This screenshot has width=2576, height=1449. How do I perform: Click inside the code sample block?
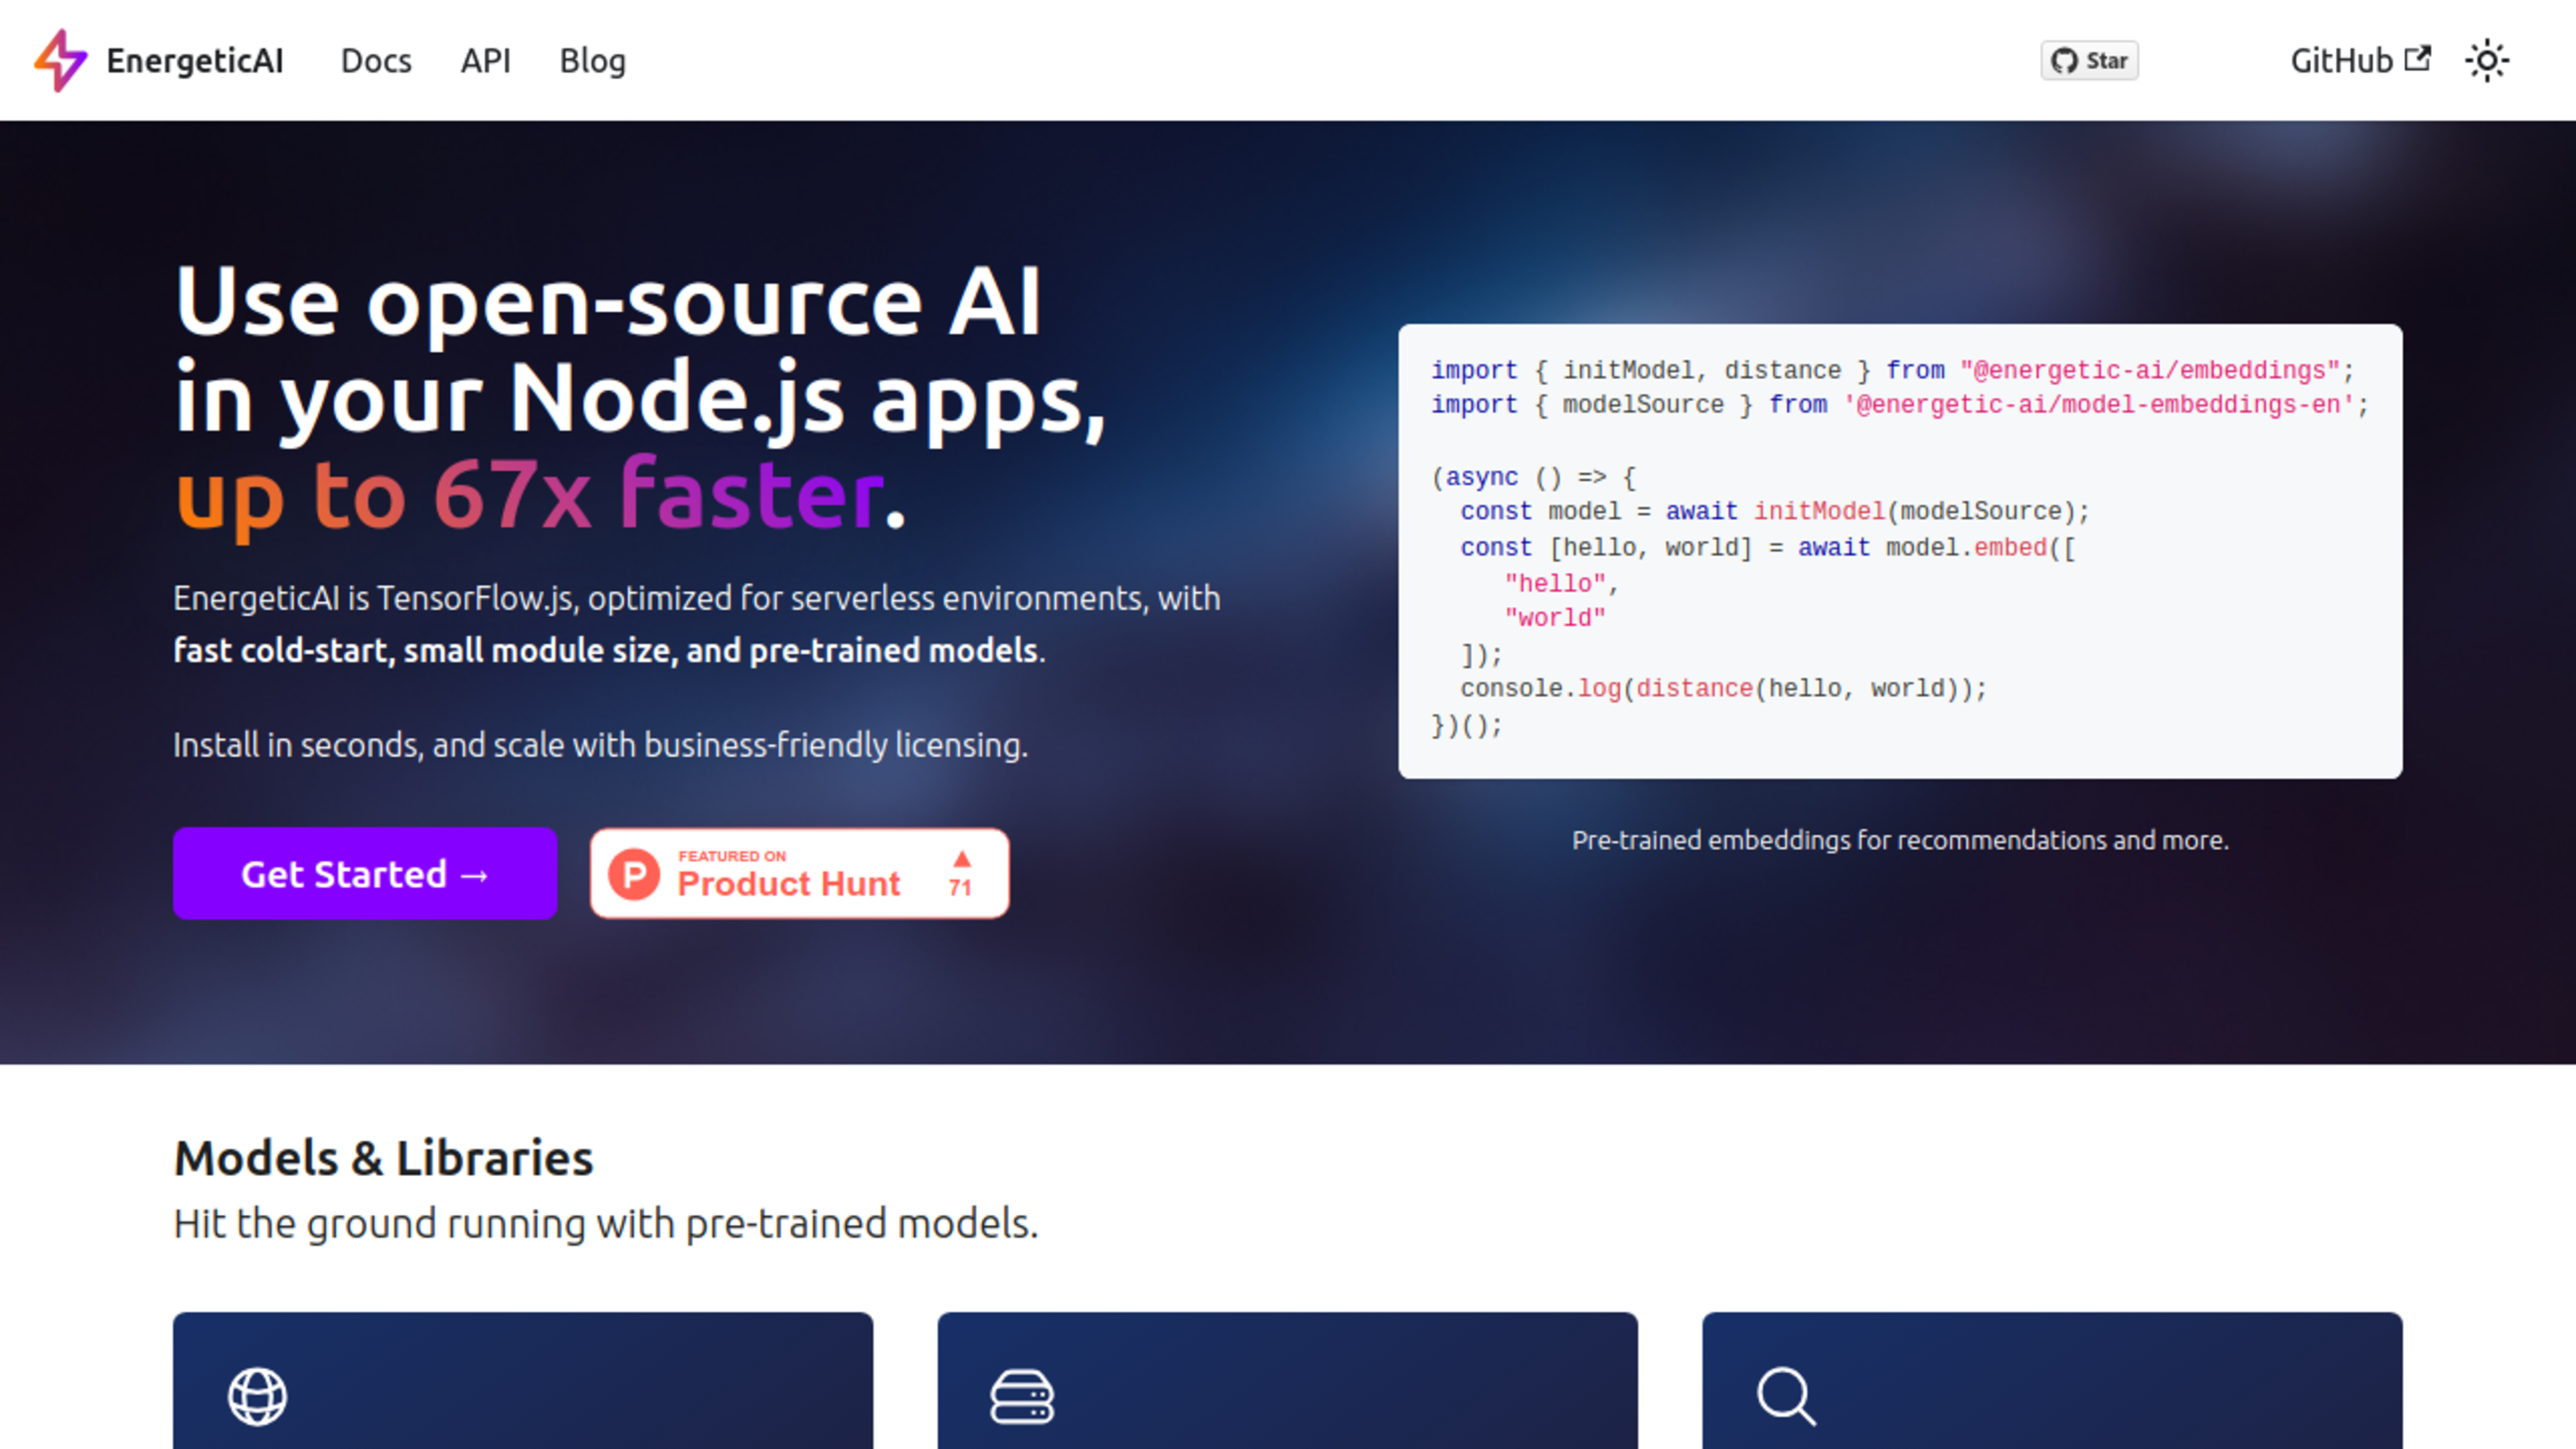coord(1900,550)
